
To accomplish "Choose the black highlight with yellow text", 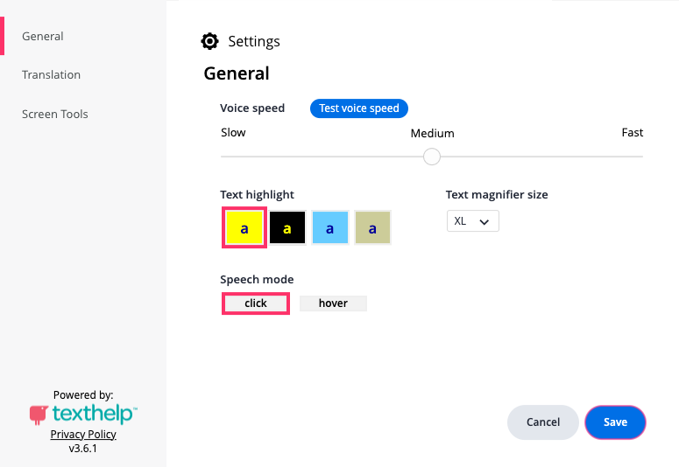I will [x=287, y=227].
